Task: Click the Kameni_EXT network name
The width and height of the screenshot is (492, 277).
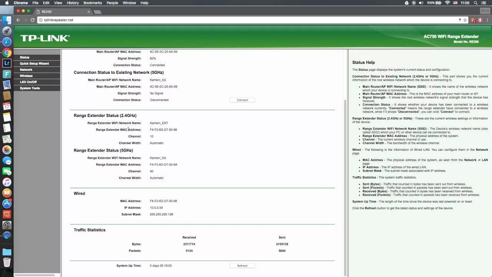Action: click(x=159, y=123)
